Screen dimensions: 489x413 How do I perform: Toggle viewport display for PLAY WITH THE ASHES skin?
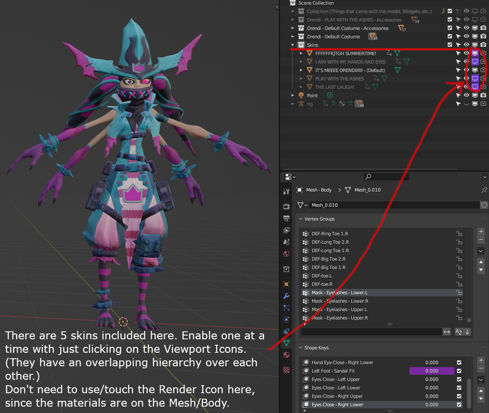tap(475, 78)
